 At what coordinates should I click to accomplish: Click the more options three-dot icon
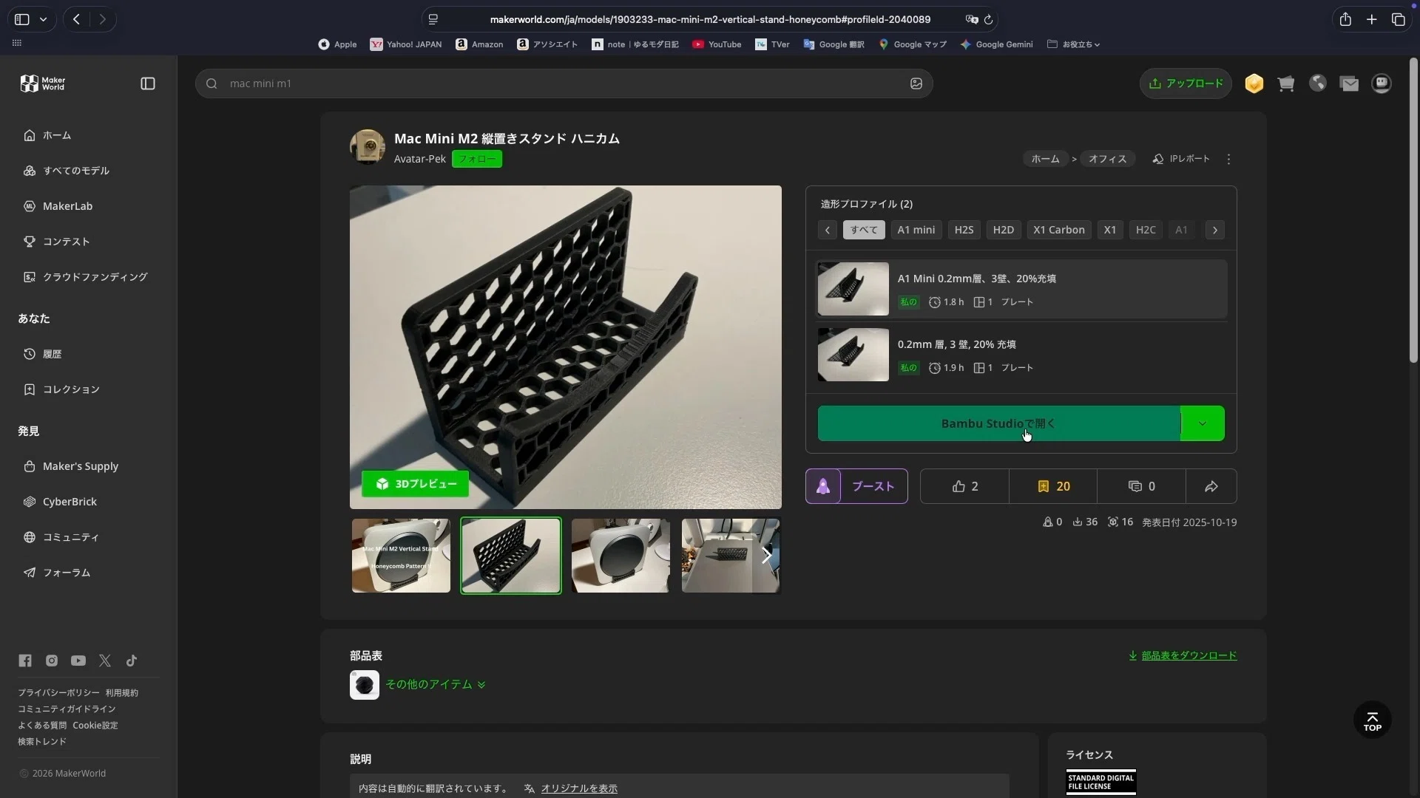pyautogui.click(x=1229, y=159)
